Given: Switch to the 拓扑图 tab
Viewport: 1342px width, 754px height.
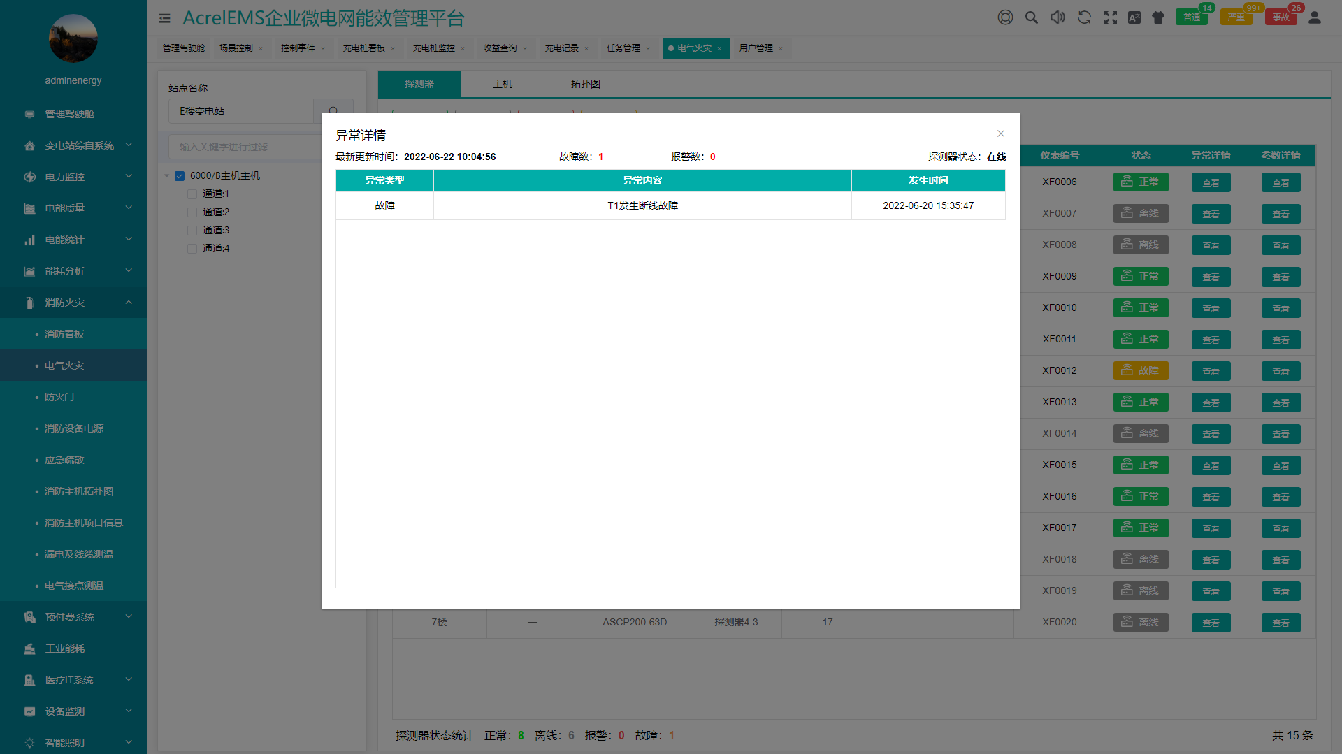Looking at the screenshot, I should pos(585,84).
